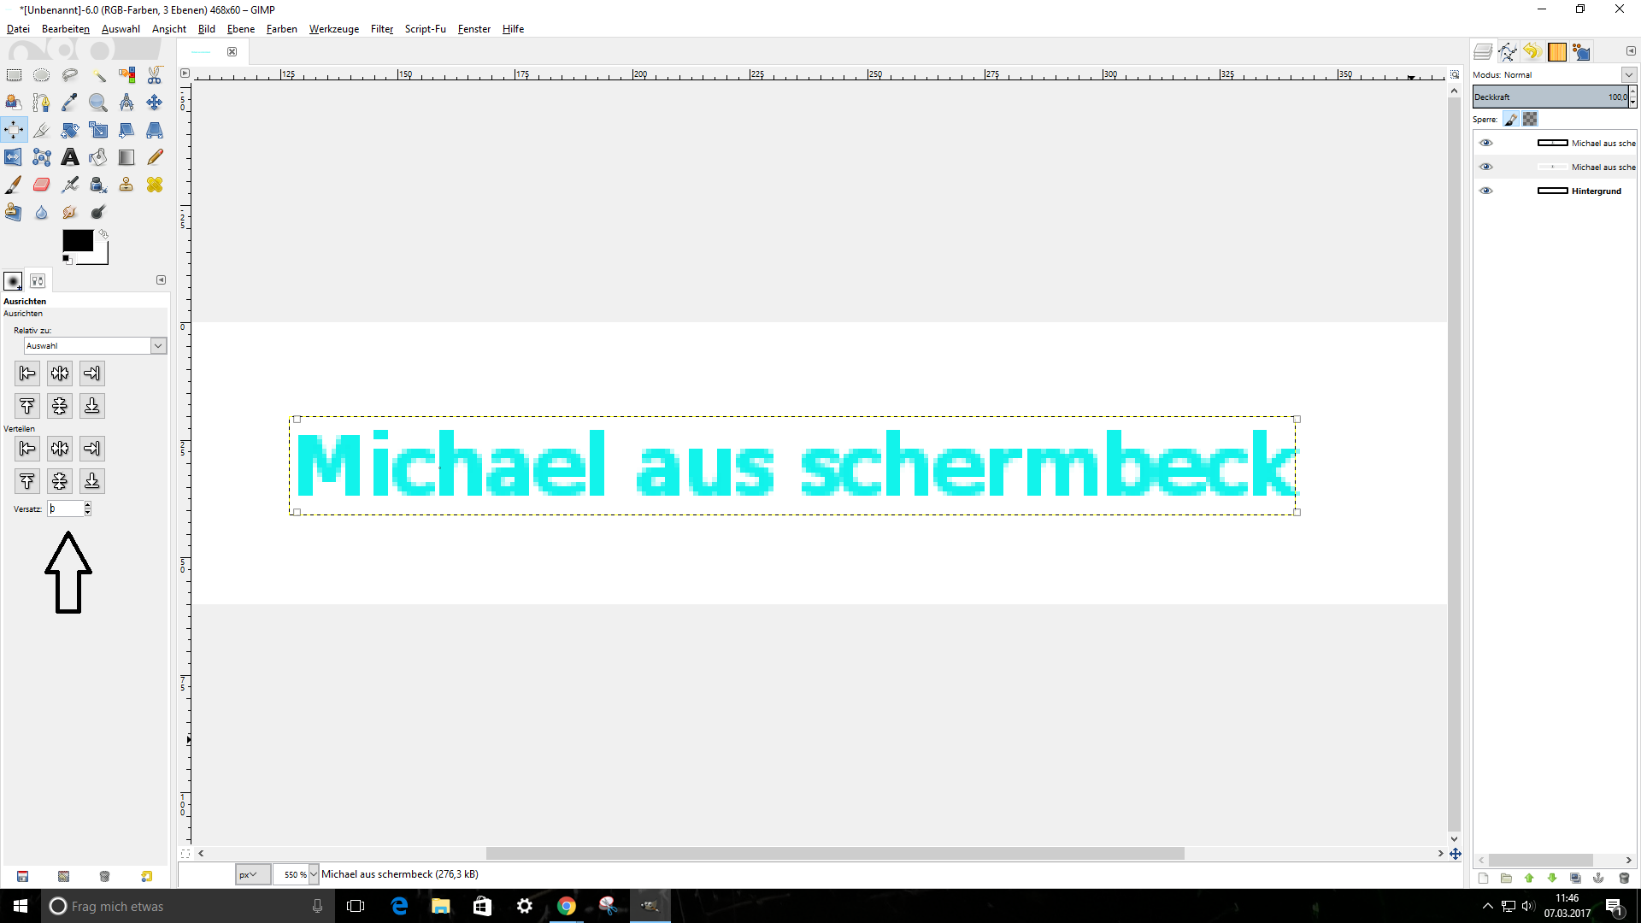
Task: Select the Eraser tool
Action: click(41, 185)
